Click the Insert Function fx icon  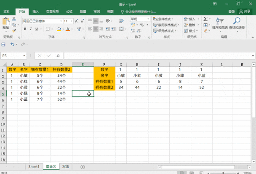pyautogui.click(x=58, y=56)
